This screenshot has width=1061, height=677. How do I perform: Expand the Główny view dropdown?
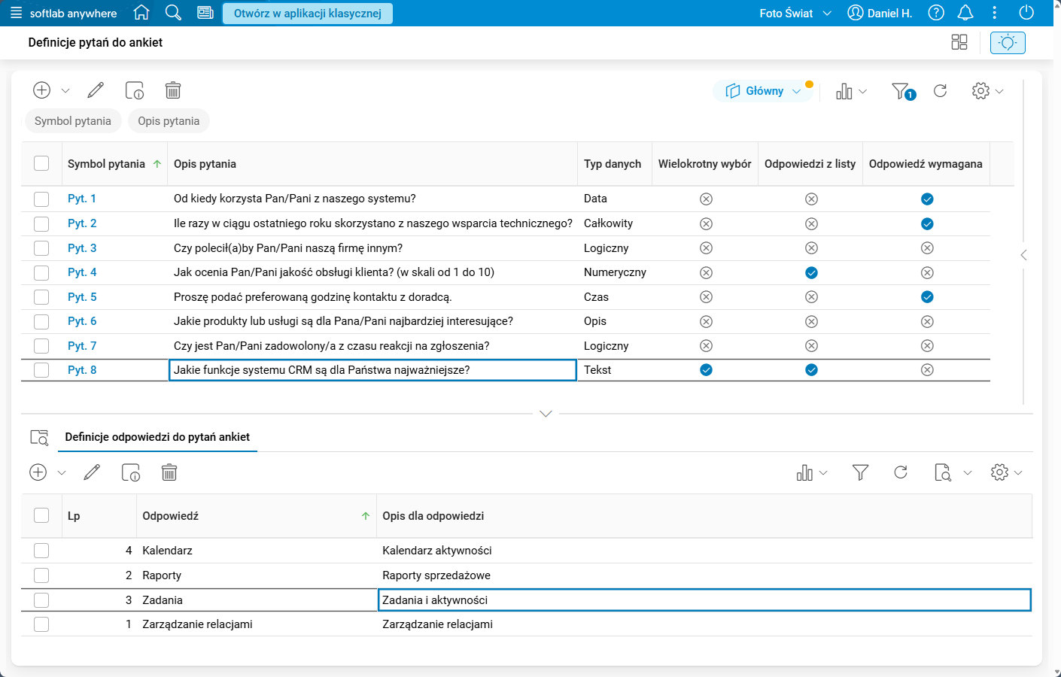[763, 91]
